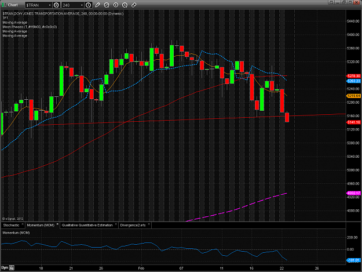The width and height of the screenshot is (362, 272).
Task: Click the restore window button
Action: (344, 2)
